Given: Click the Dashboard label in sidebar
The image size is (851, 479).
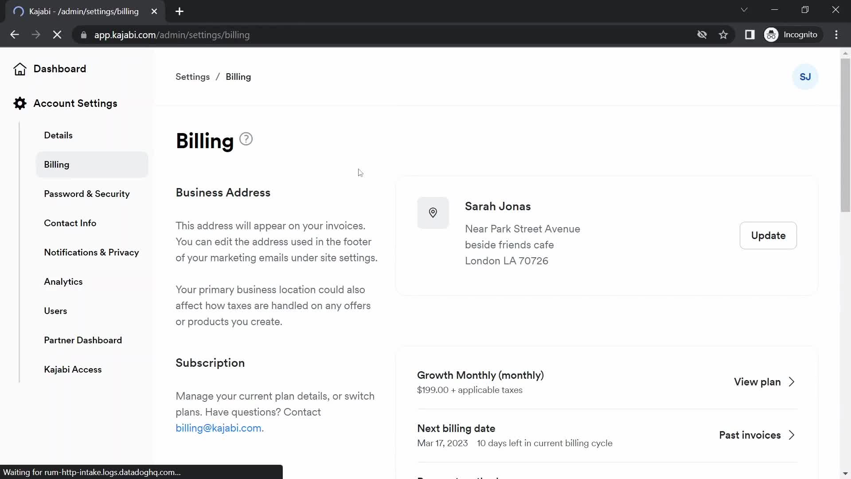Looking at the screenshot, I should coord(60,69).
